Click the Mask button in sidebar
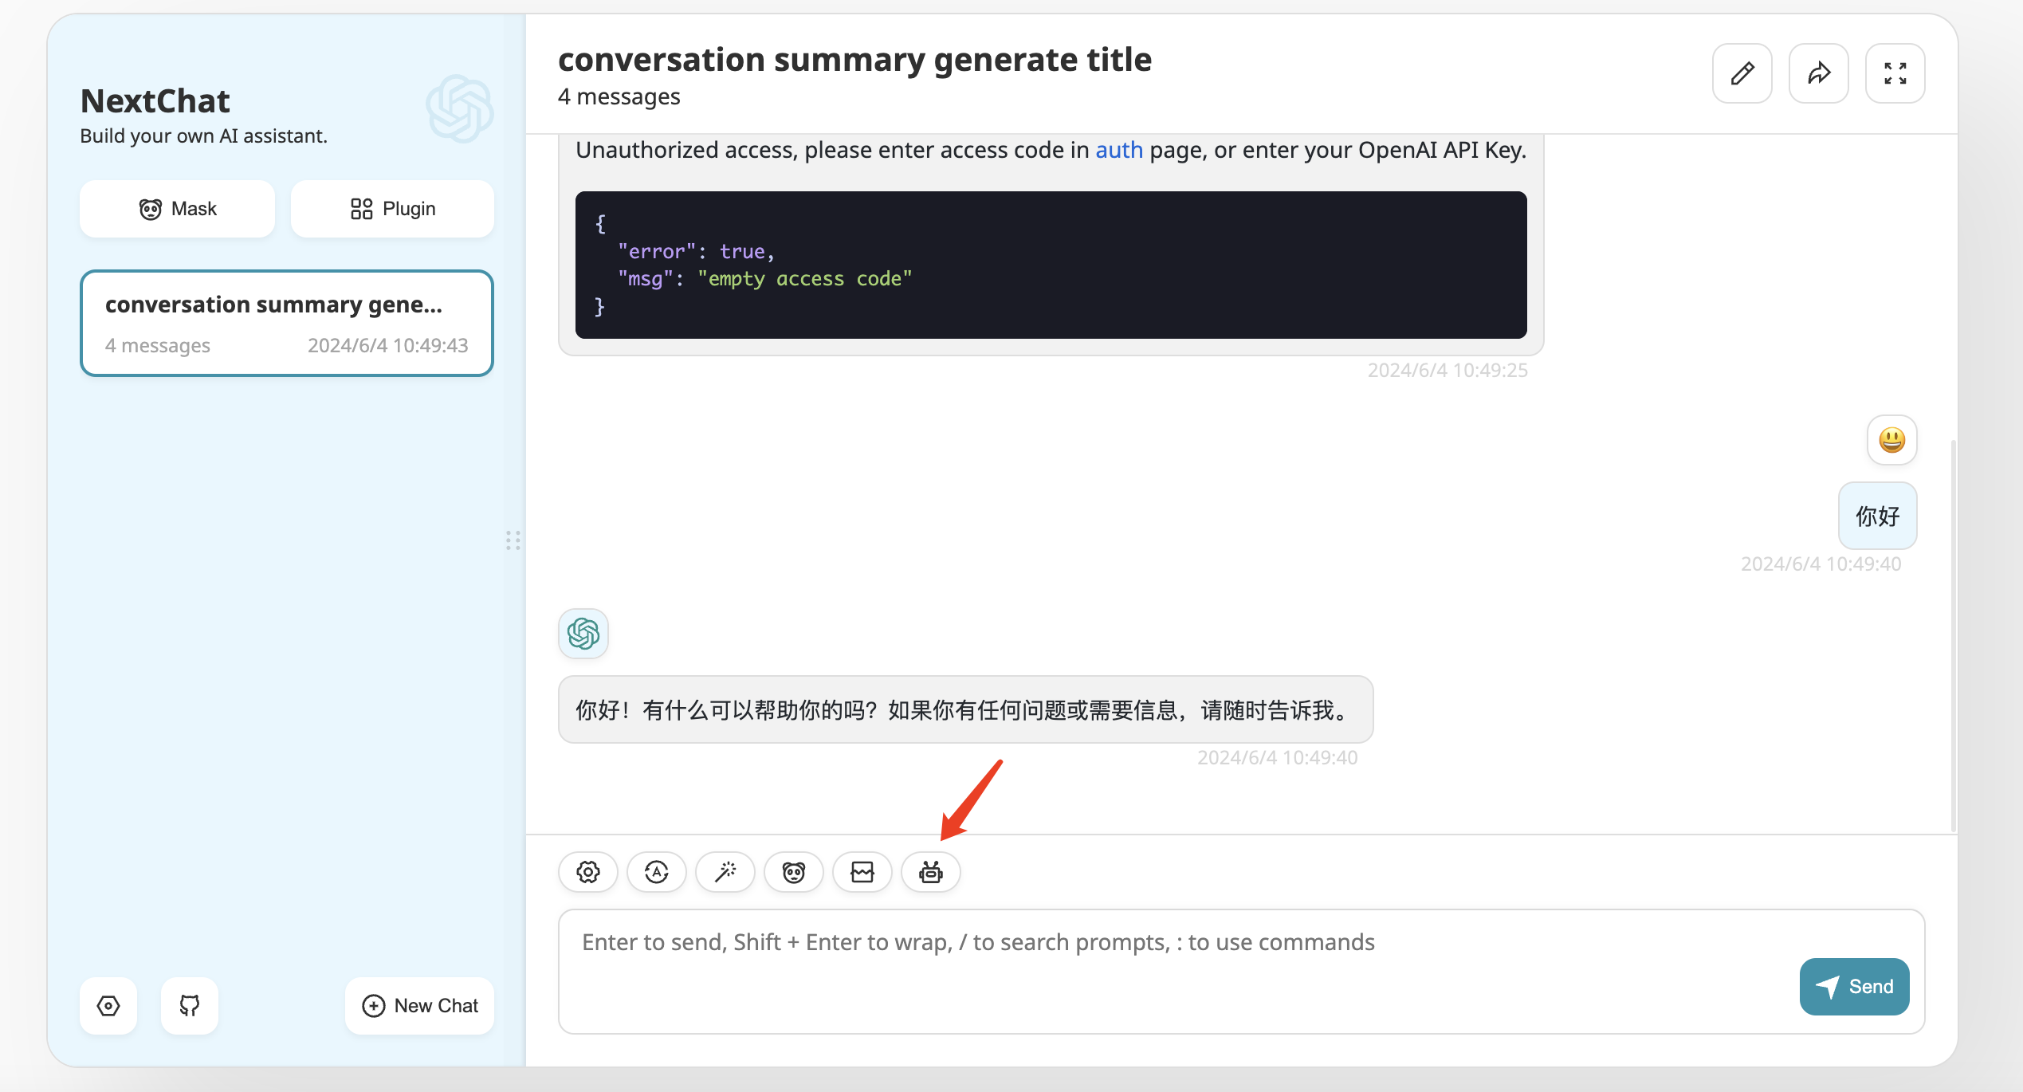The width and height of the screenshot is (2023, 1092). (x=178, y=209)
